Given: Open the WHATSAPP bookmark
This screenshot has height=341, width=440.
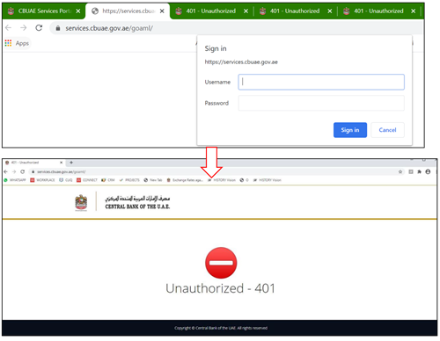Looking at the screenshot, I should (x=15, y=180).
